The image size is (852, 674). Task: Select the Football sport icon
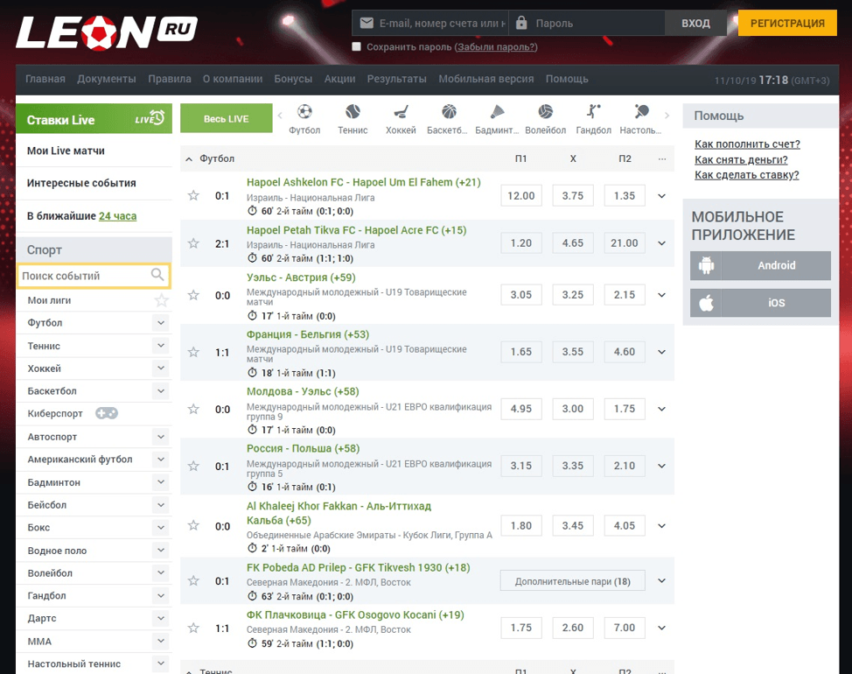click(x=304, y=112)
